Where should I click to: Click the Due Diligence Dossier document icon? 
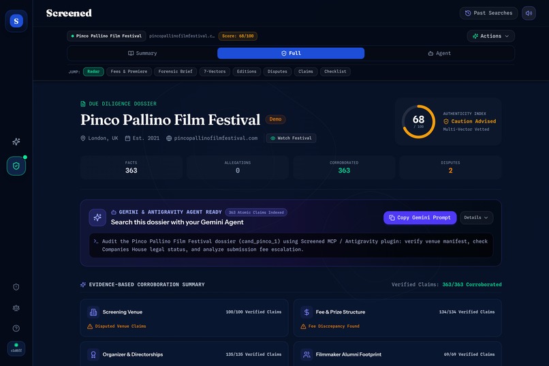coord(83,104)
